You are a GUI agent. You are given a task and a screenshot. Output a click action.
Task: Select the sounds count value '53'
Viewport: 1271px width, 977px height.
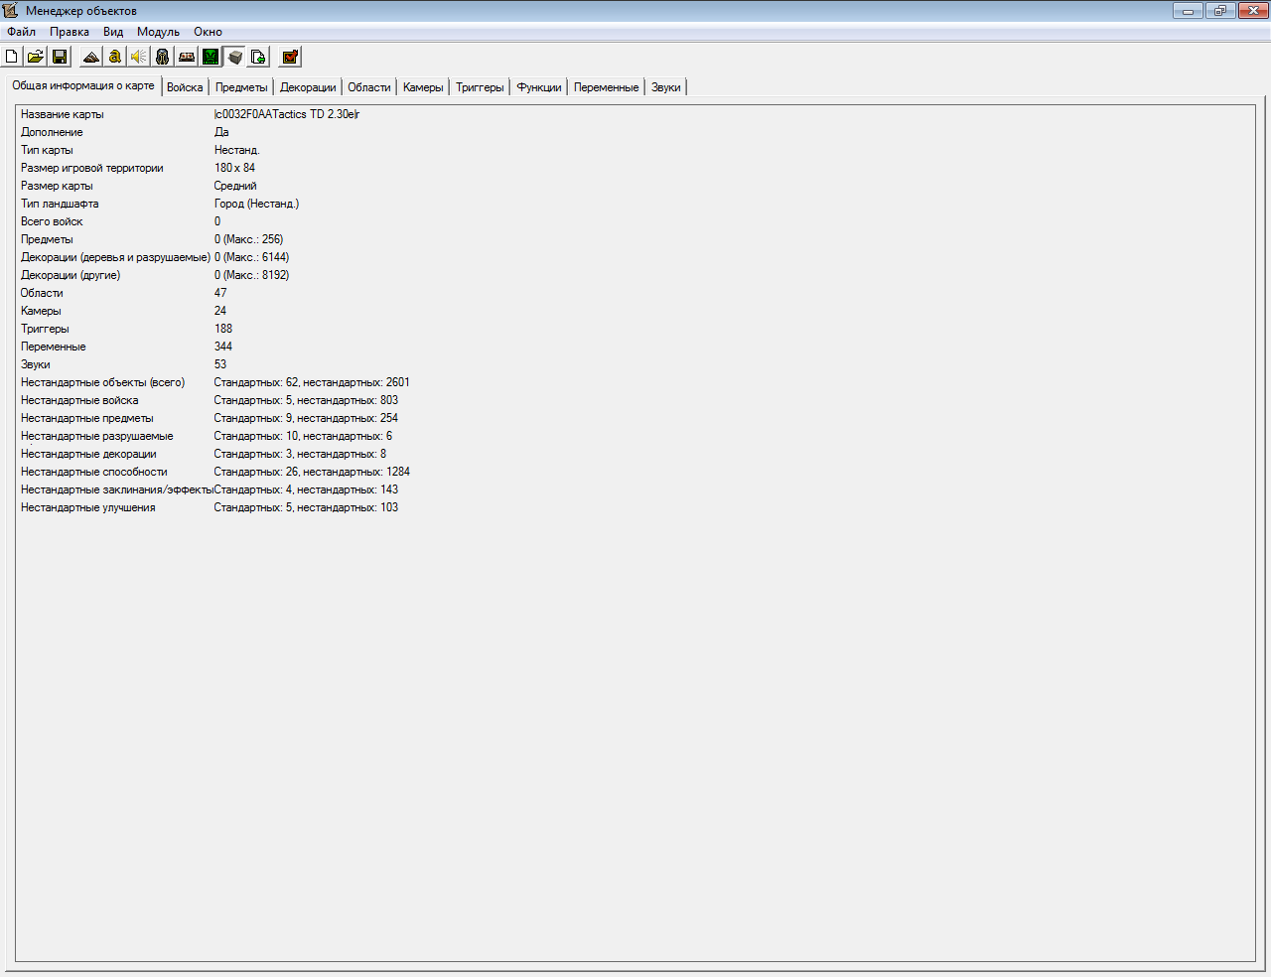pos(220,364)
